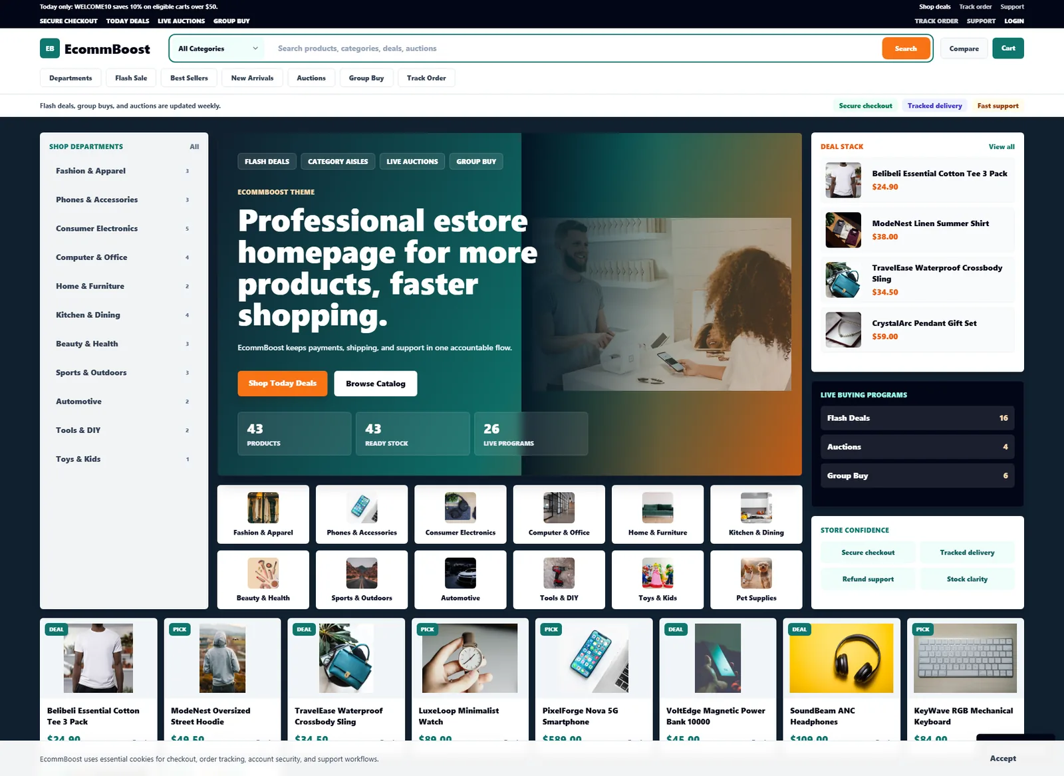Open SoundBeam ANC Headphones product image
1064x776 pixels.
click(x=841, y=658)
